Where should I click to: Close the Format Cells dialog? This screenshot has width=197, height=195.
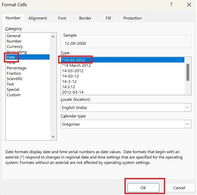189,5
